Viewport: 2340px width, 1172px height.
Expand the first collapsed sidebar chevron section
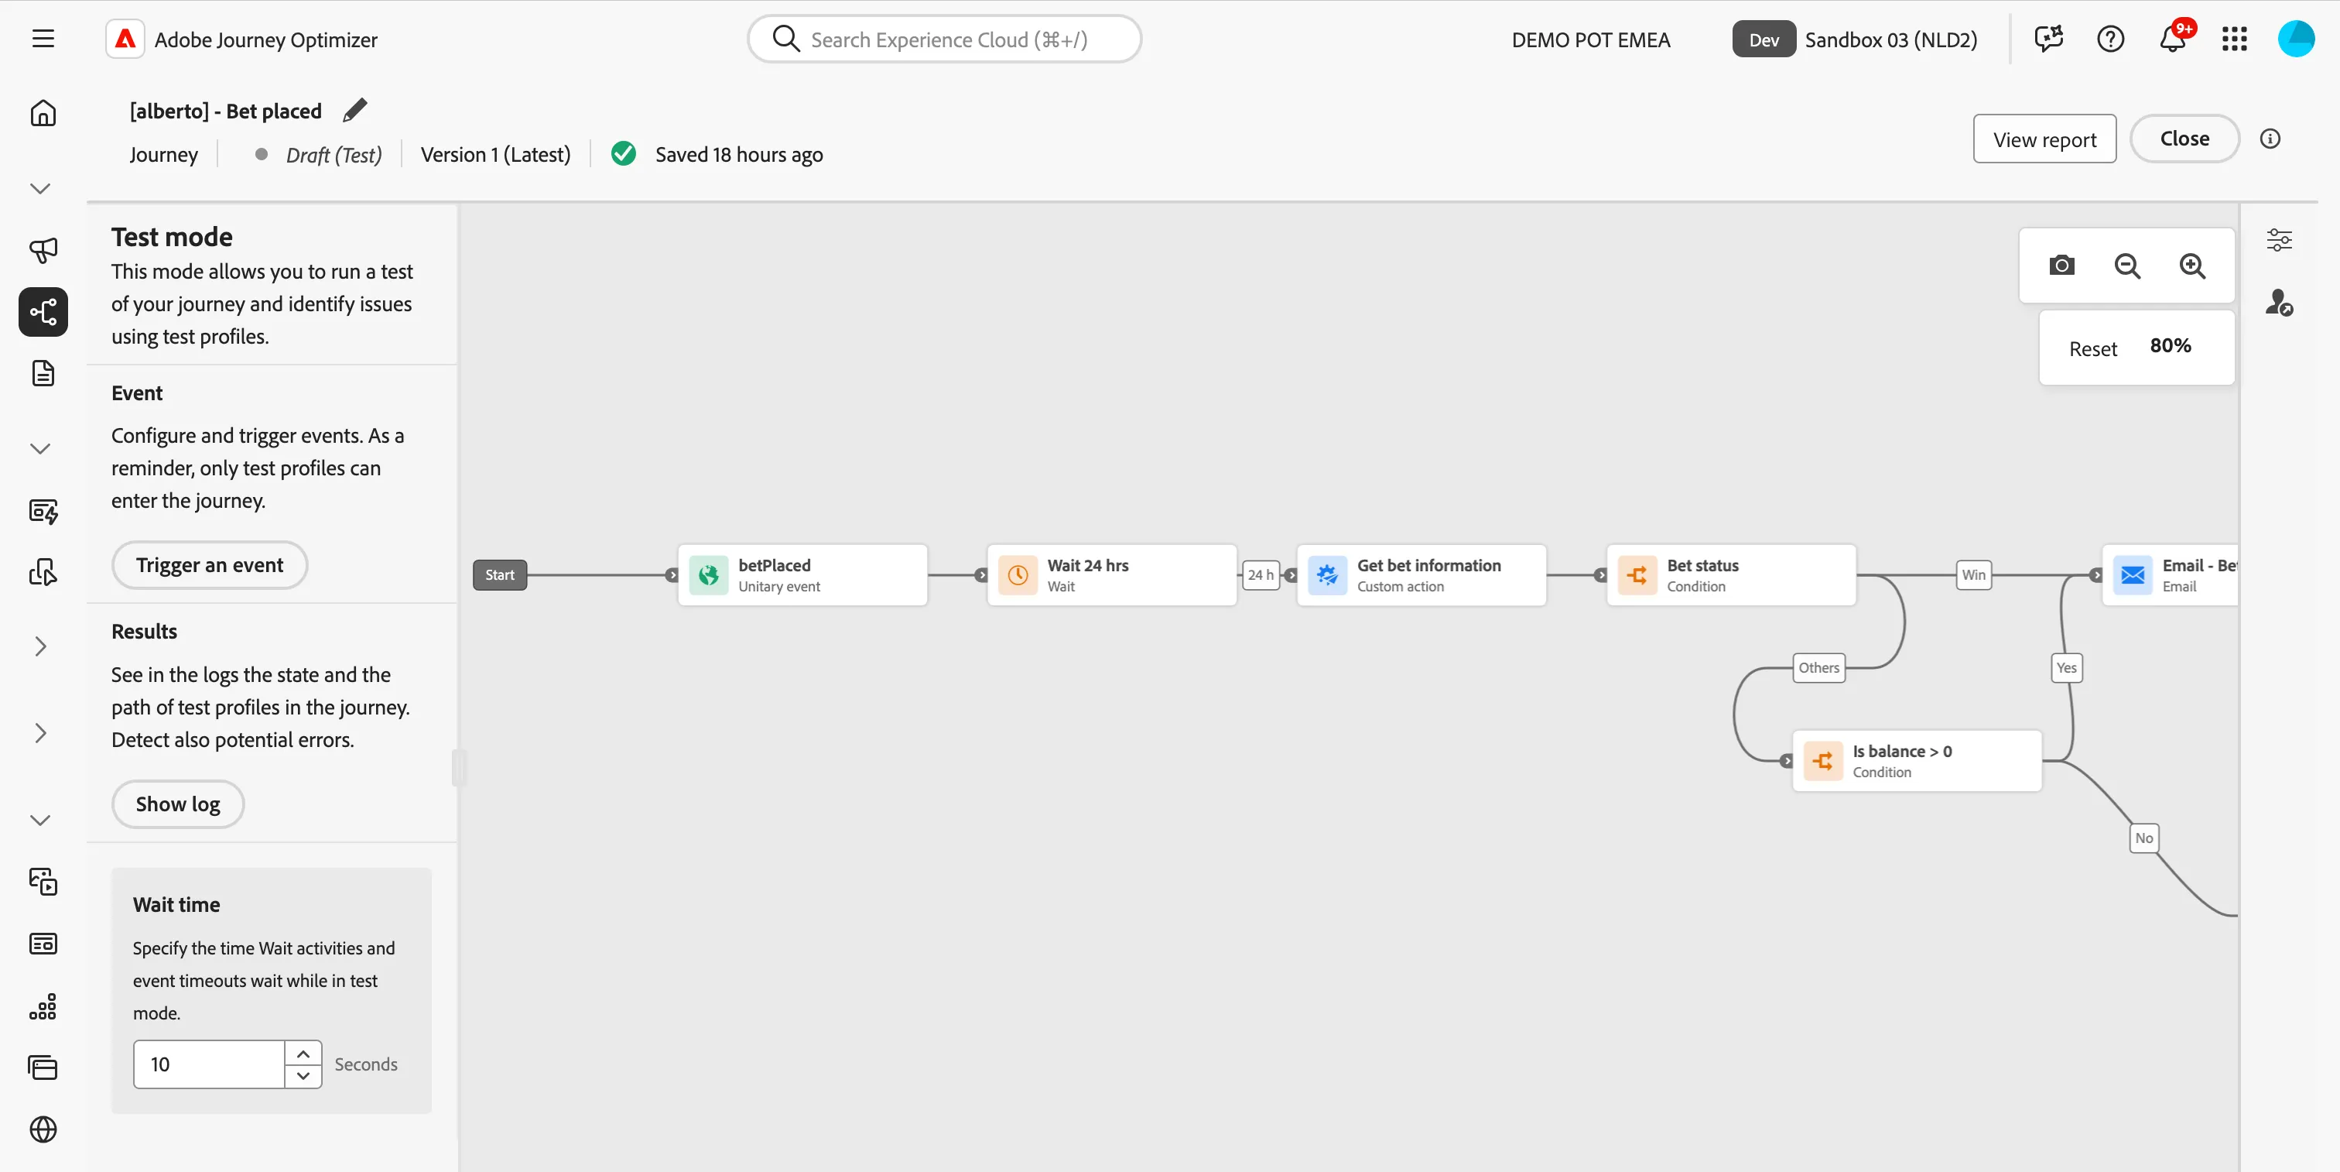click(x=40, y=189)
